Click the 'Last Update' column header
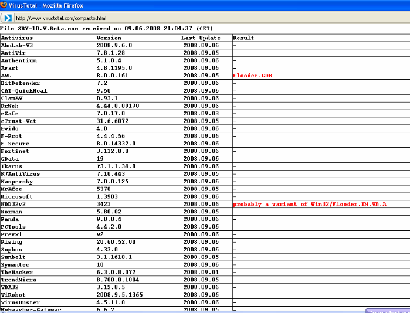 tap(201, 38)
